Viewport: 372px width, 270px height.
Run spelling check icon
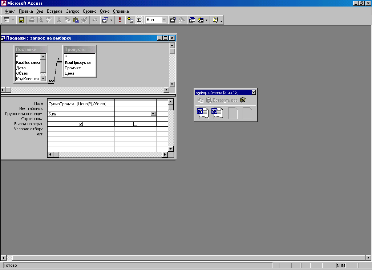click(x=49, y=20)
